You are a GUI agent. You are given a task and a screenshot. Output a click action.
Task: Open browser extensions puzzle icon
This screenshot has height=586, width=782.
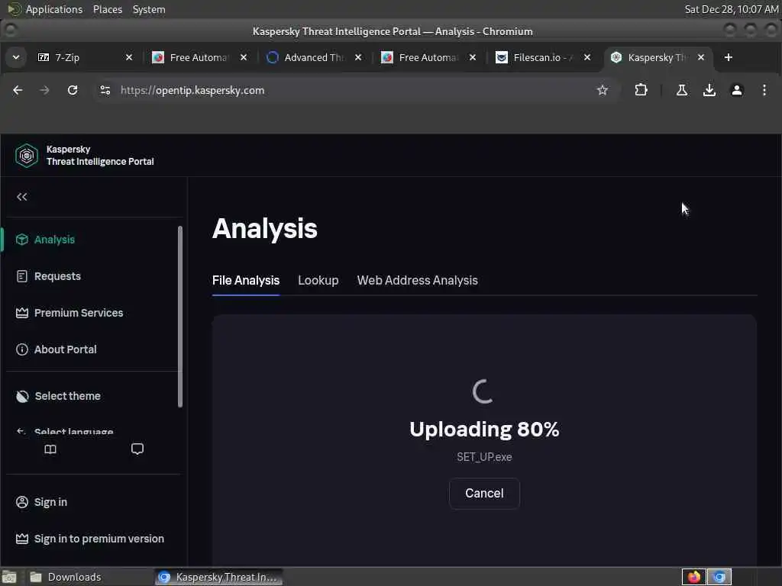coord(641,90)
